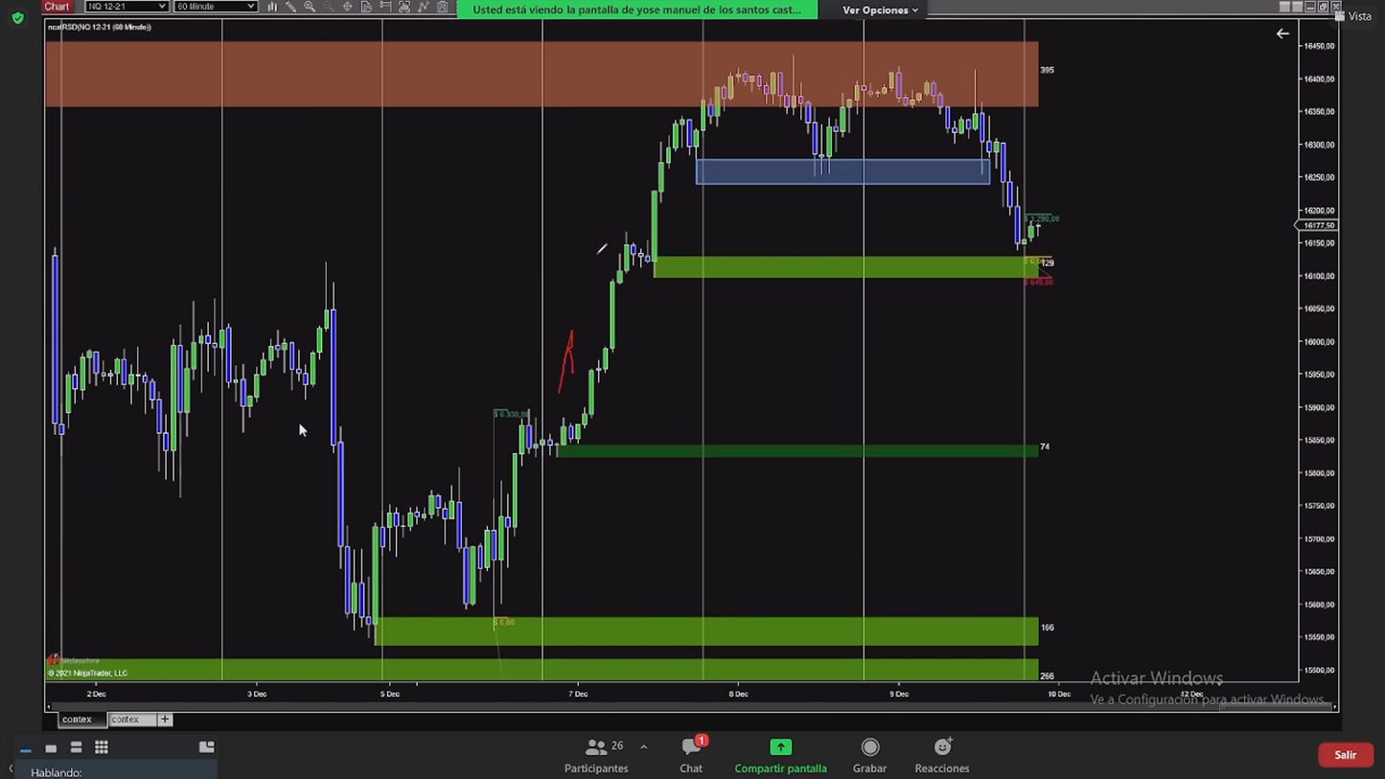Screen dimensions: 1385x779
Task: Expand the participants caret arrow
Action: tap(643, 746)
